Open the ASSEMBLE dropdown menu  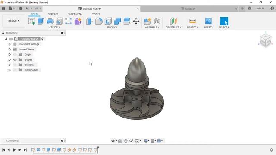[x=152, y=28]
